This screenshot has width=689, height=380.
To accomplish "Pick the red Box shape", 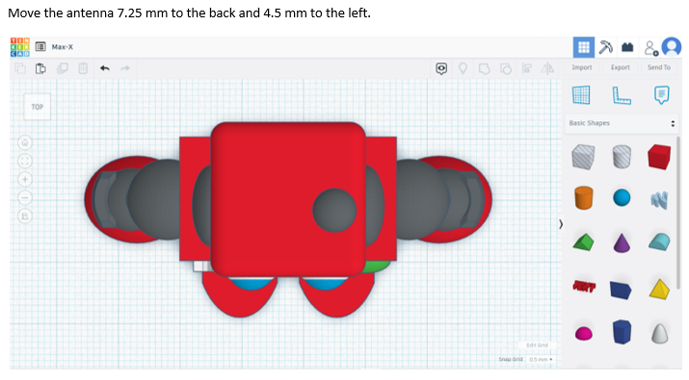I will pyautogui.click(x=659, y=157).
